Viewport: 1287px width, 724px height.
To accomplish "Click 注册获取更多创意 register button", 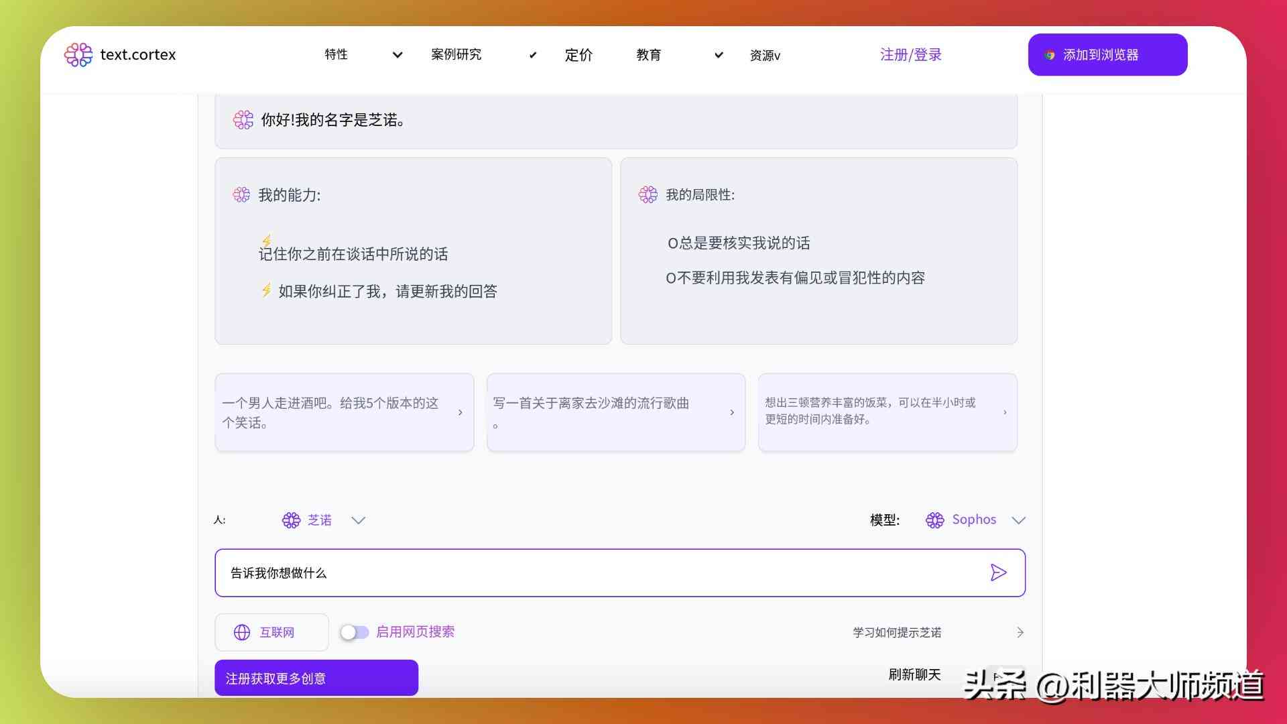I will (x=316, y=678).
